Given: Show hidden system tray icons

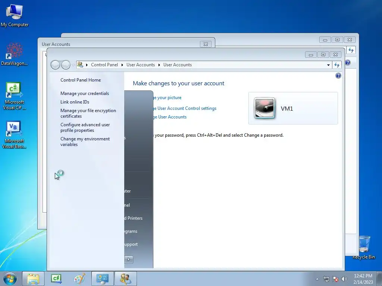Looking at the screenshot, I should pyautogui.click(x=317, y=279).
